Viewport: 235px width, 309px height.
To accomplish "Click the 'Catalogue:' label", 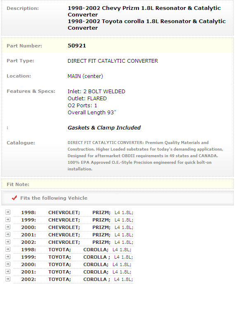I will pyautogui.click(x=21, y=143).
